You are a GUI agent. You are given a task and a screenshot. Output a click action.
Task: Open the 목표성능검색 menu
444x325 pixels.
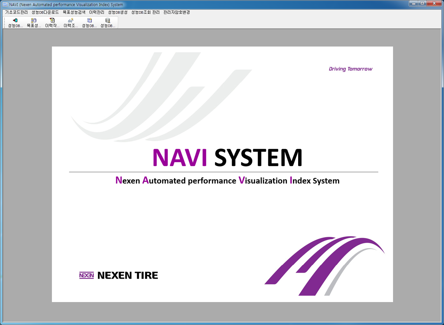point(74,12)
